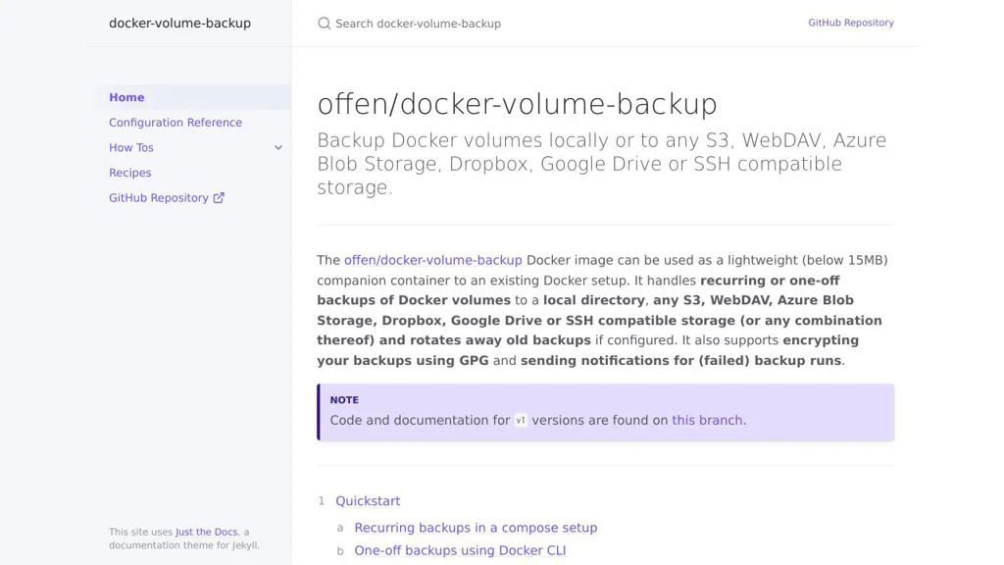Click the top-right GitHub Repository link
The image size is (1004, 565).
[x=850, y=23]
